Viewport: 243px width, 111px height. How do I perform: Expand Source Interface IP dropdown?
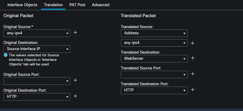[37, 49]
